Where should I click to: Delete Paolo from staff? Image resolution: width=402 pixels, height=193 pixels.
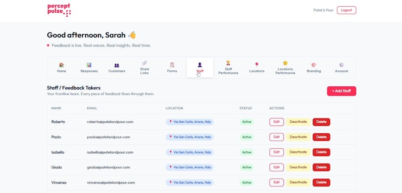click(x=321, y=137)
